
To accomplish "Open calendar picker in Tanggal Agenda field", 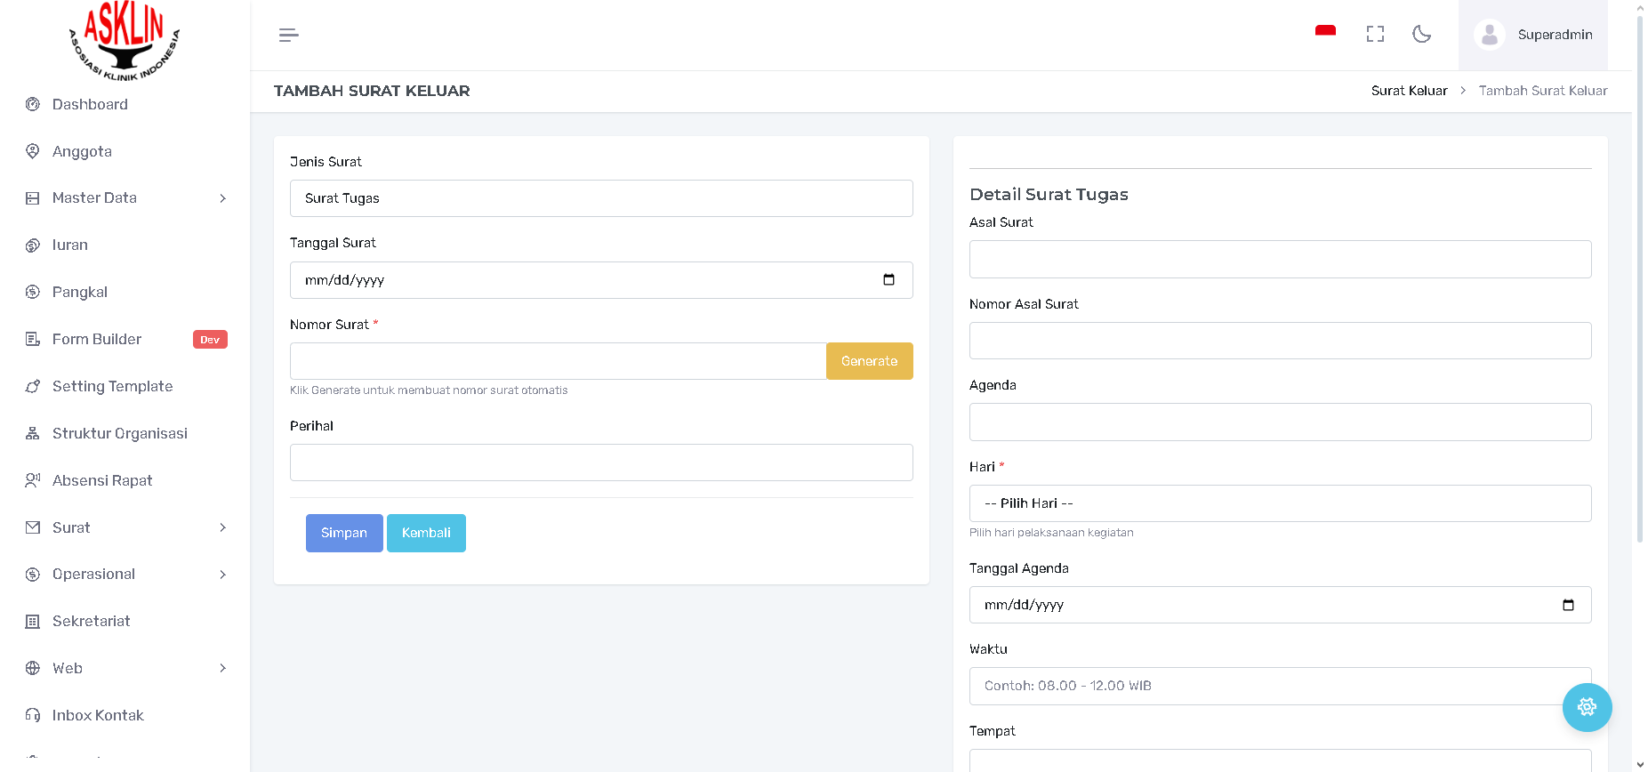I will [1568, 605].
